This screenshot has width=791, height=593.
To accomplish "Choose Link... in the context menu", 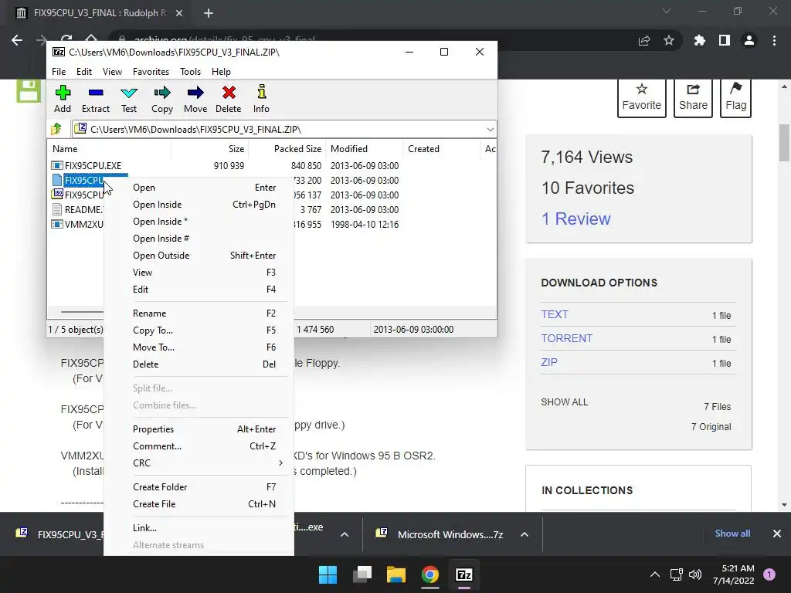I will click(199, 528).
